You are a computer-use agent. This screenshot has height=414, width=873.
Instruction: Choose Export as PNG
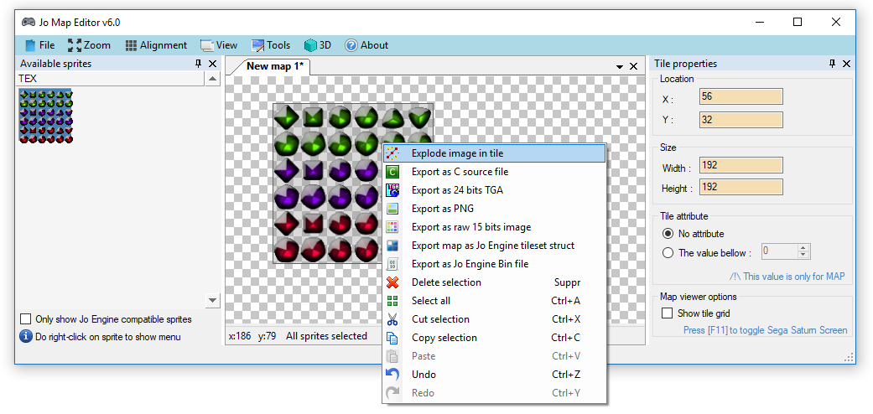495,209
